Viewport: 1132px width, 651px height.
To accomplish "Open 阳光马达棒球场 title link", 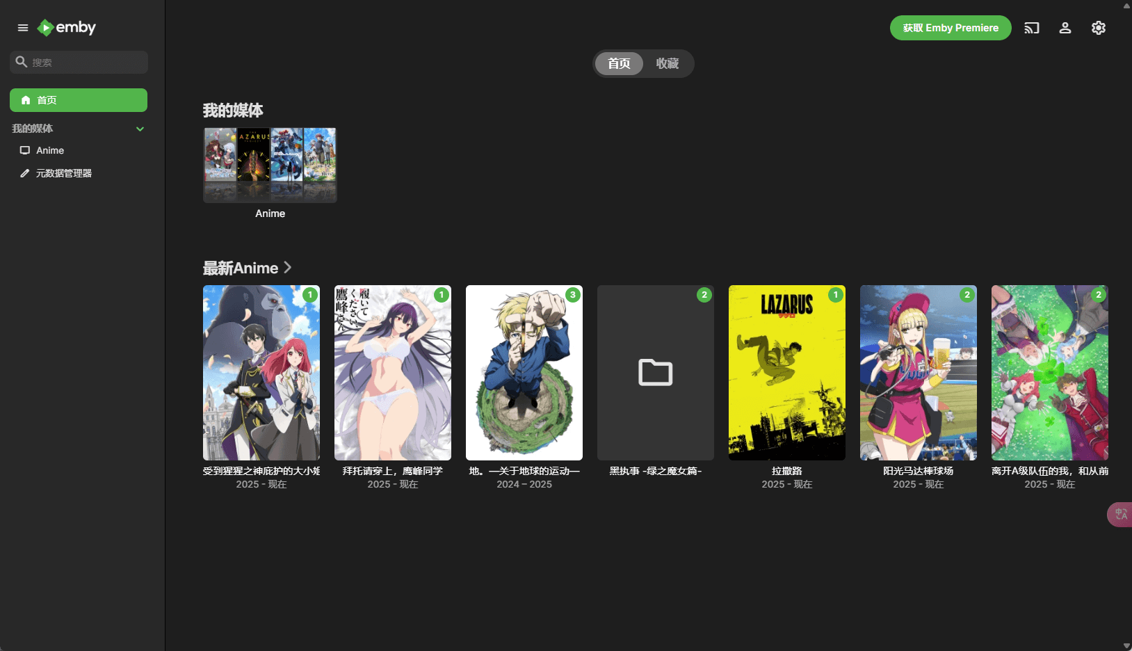I will coord(918,471).
